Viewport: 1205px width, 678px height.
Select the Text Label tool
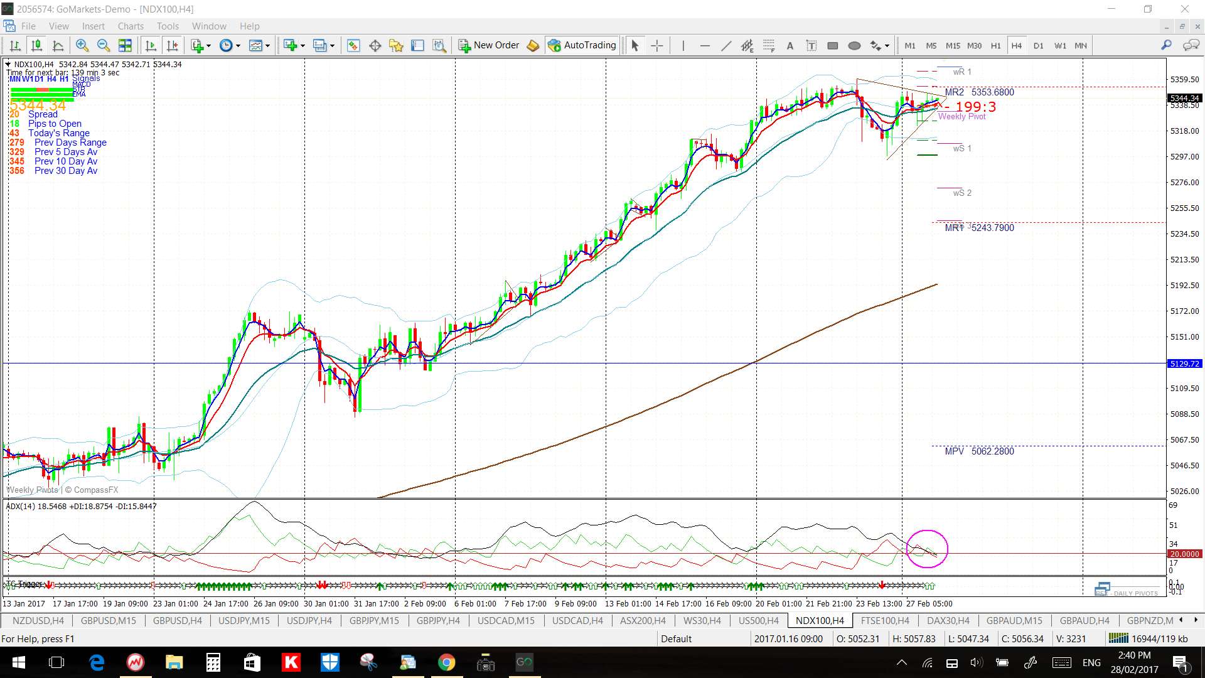pos(811,45)
